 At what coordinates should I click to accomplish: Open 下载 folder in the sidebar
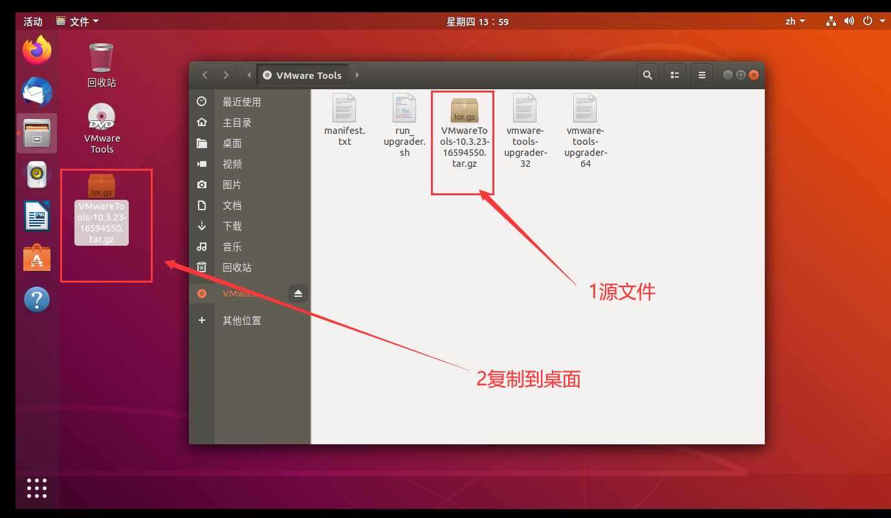click(x=249, y=226)
